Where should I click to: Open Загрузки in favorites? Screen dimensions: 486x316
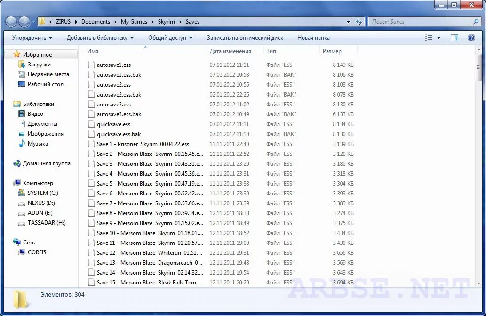pyautogui.click(x=39, y=65)
